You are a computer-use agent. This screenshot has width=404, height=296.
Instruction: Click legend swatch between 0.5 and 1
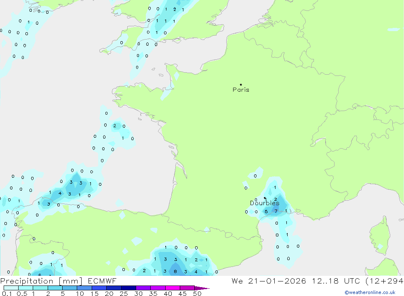(x=26, y=288)
